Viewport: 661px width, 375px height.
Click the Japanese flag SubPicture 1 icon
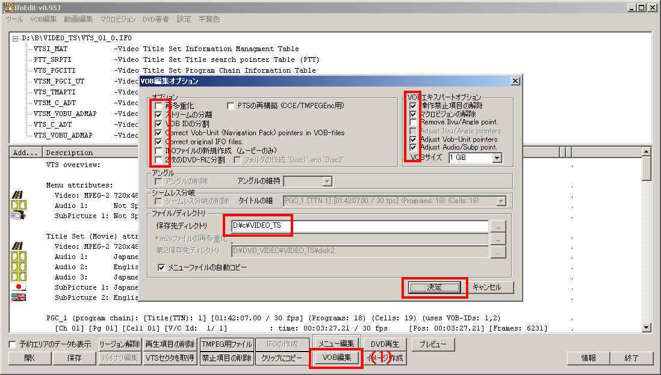pyautogui.click(x=18, y=287)
